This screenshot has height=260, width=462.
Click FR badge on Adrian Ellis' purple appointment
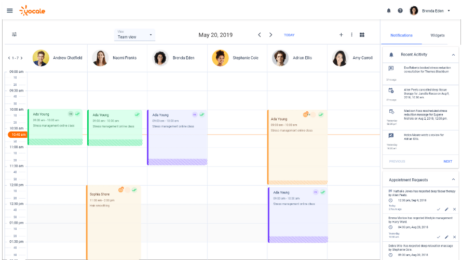pos(316,192)
